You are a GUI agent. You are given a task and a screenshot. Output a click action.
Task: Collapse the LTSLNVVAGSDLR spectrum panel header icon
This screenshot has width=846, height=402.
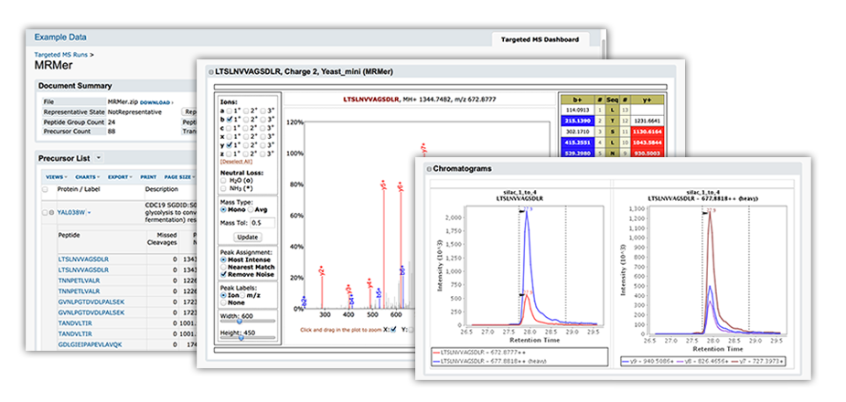click(211, 71)
